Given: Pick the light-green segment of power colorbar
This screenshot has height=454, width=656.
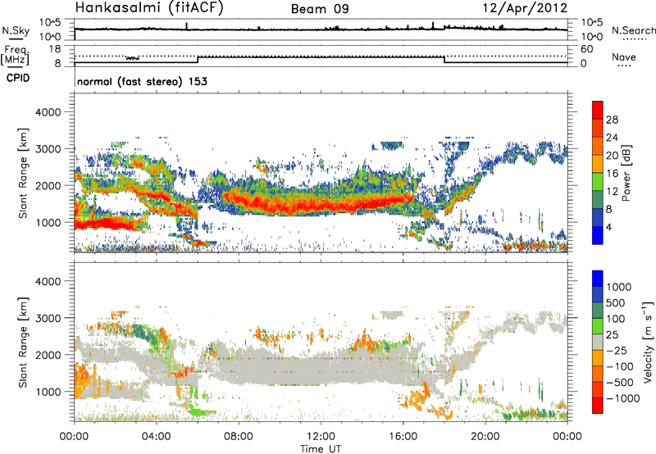Looking at the screenshot, I should (598, 182).
